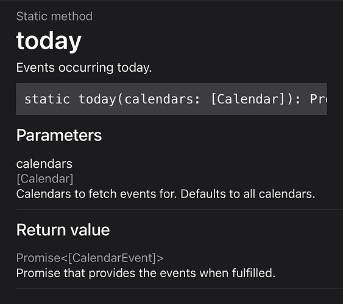The image size is (343, 304).
Task: Open the gray "[Calendar]" type link
Action: coord(45,179)
